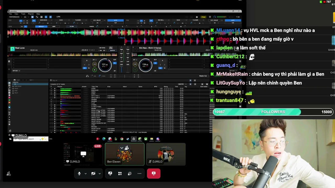This screenshot has width=335, height=188.
Task: Toggle deck 1 SLIP mode
Action: click(x=114, y=60)
